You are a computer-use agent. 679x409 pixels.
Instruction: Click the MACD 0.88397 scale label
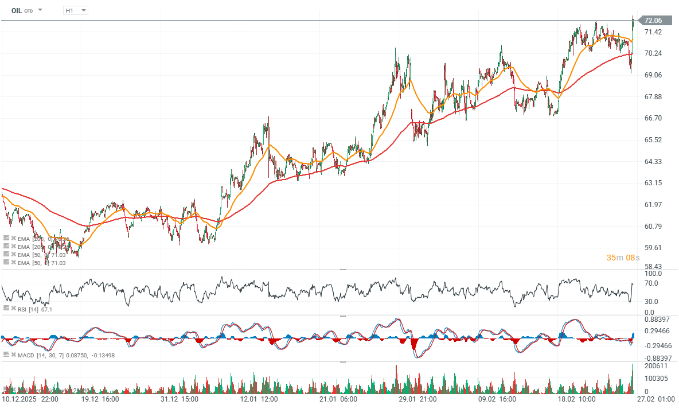tap(658, 320)
